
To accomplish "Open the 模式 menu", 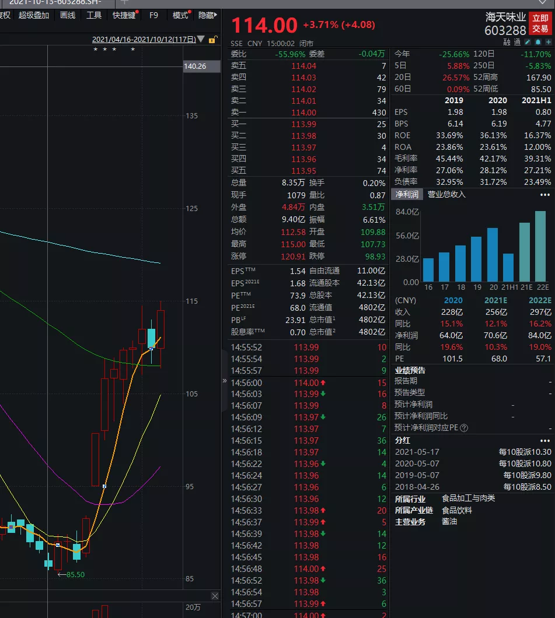I will pyautogui.click(x=180, y=15).
